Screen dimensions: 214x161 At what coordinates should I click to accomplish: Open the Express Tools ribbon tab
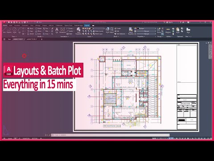pos(68,25)
